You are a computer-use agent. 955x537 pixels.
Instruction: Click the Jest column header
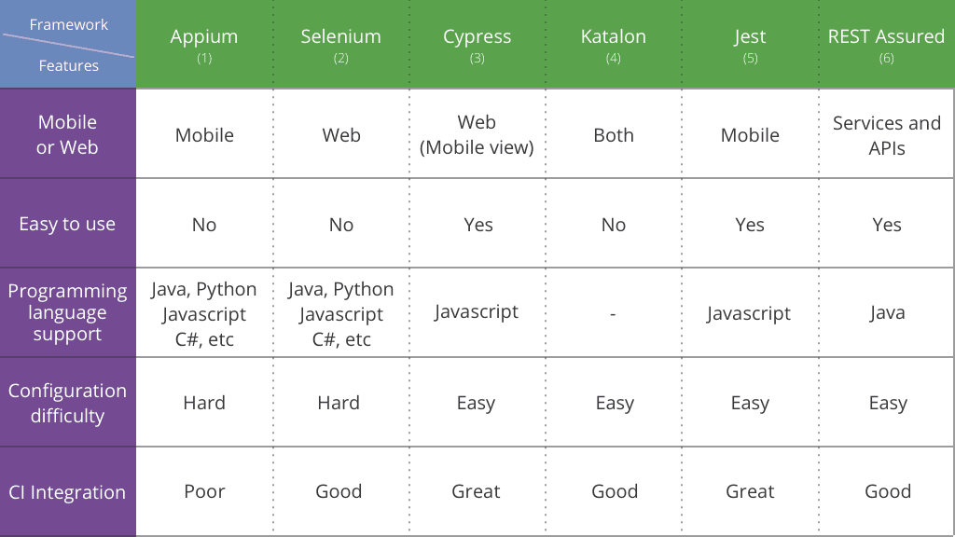(750, 44)
